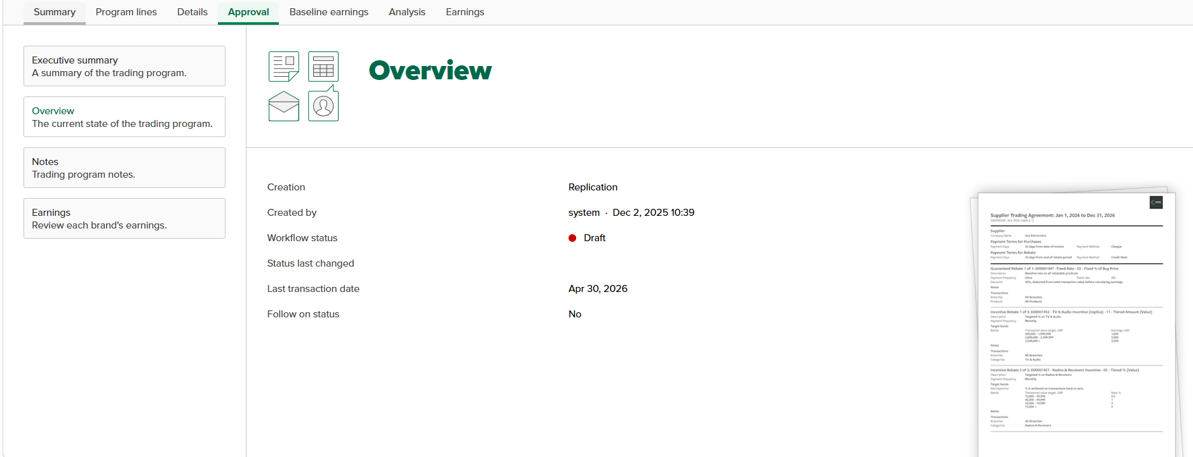This screenshot has height=457, width=1193.
Task: Click the 'Follow on status' label
Action: pyautogui.click(x=303, y=314)
